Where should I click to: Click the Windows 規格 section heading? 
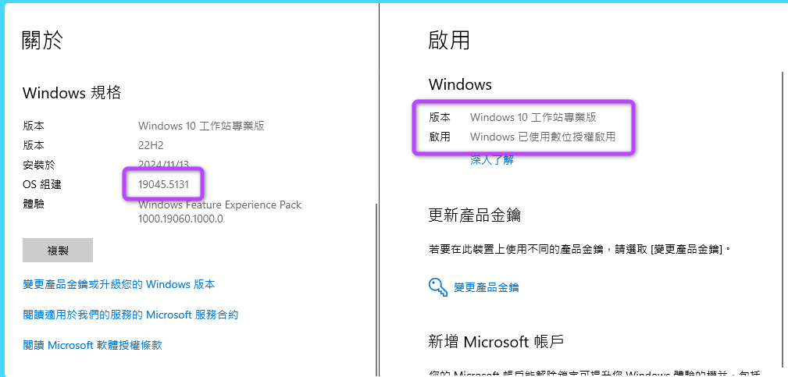(72, 93)
